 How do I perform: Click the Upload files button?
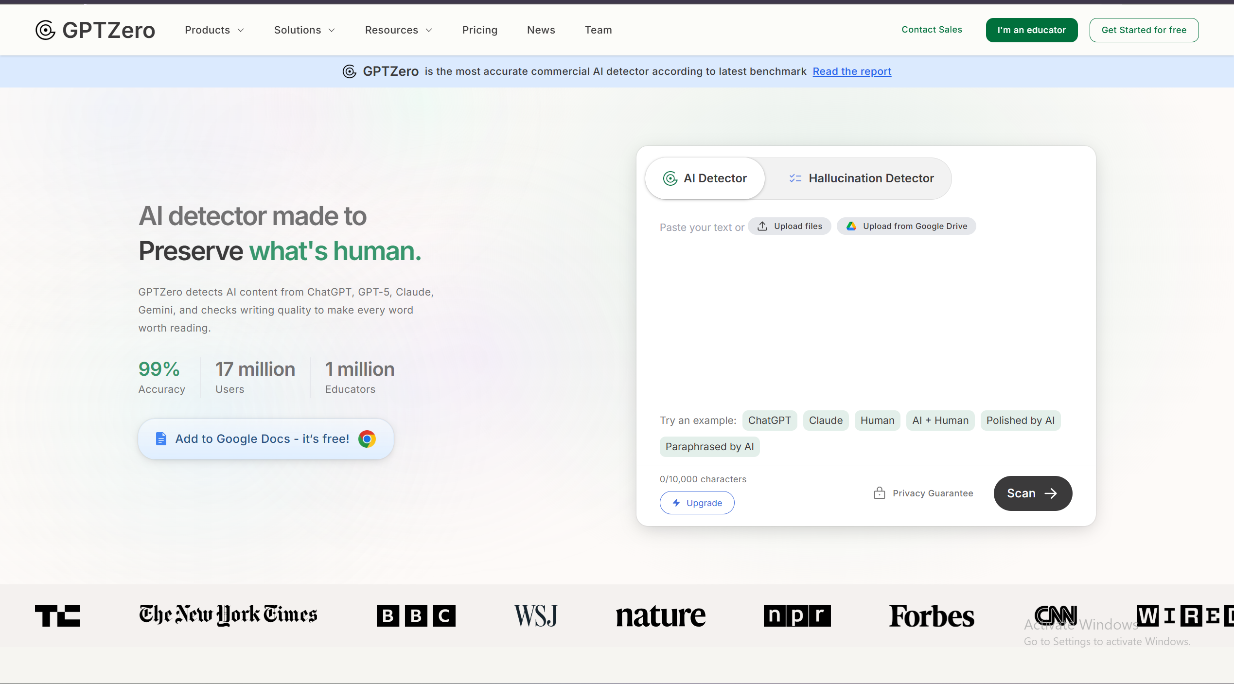point(789,226)
